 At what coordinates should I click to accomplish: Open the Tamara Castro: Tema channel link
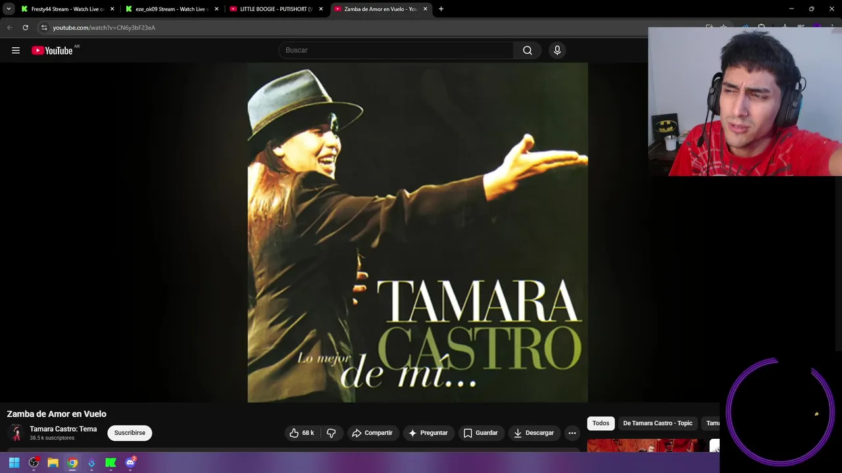click(x=63, y=429)
